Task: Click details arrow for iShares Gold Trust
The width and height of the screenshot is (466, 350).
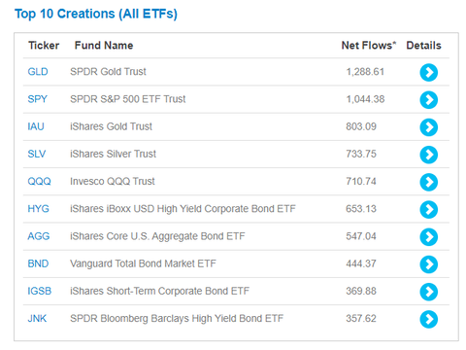Action: pyautogui.click(x=429, y=127)
